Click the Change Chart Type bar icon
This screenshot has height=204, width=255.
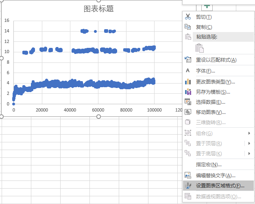click(188, 82)
